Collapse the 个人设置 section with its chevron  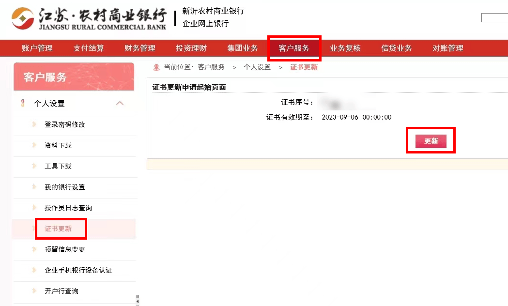click(x=120, y=103)
